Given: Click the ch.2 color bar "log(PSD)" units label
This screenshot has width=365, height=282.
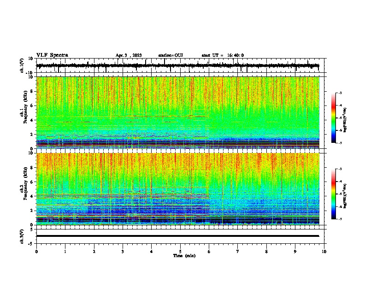Looking at the screenshot, I should (x=345, y=196).
